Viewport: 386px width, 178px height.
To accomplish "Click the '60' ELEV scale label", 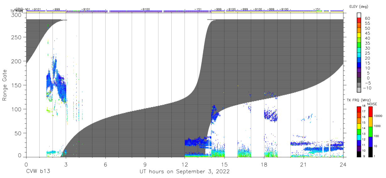I will coord(367,19).
